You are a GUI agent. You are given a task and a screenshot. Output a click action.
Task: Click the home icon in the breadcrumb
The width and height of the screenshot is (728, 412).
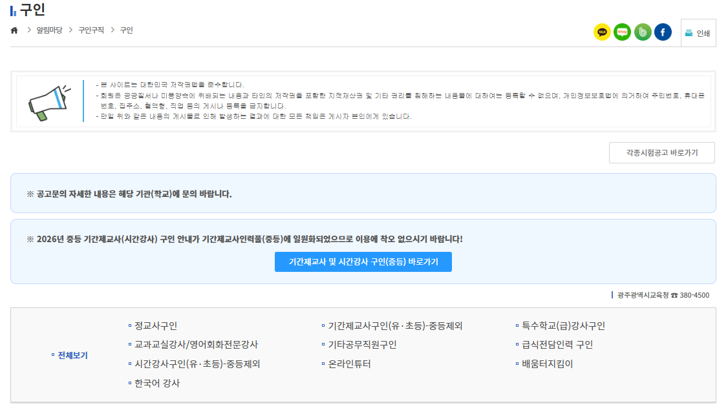point(14,30)
